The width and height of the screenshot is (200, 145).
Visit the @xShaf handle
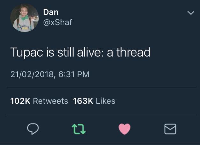click(x=58, y=22)
